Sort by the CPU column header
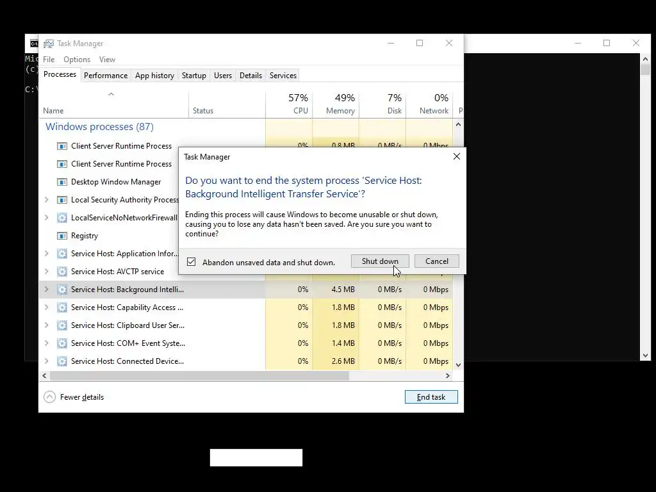This screenshot has height=492, width=656. click(x=289, y=104)
